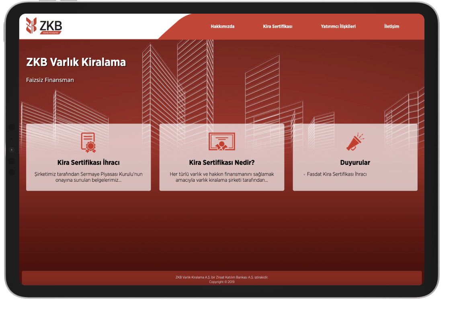Click the ZKB Varlık Kiralama hero title
This screenshot has height=316, width=459.
76,62
